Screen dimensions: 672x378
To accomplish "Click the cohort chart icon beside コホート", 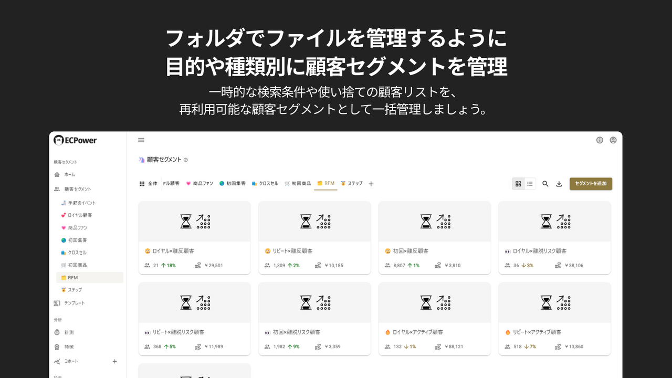I will tap(57, 361).
